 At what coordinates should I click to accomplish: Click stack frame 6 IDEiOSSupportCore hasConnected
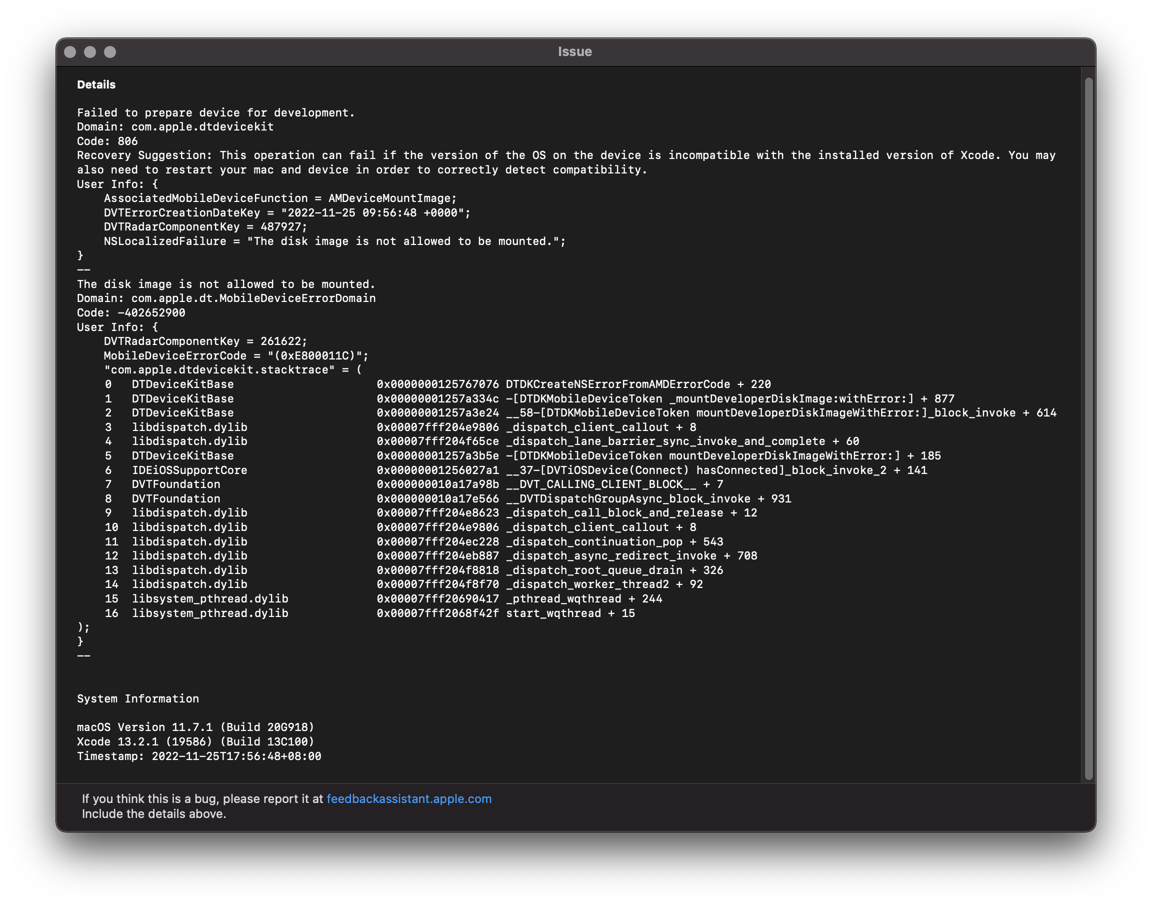tap(515, 470)
